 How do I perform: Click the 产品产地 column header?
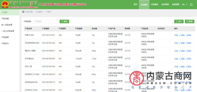pyautogui.click(x=112, y=28)
